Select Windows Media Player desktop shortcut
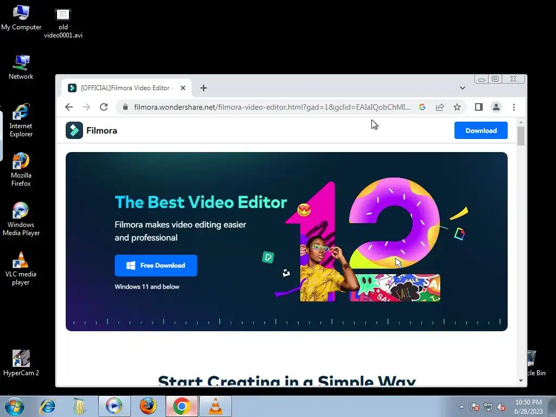The width and height of the screenshot is (556, 417). click(x=21, y=219)
